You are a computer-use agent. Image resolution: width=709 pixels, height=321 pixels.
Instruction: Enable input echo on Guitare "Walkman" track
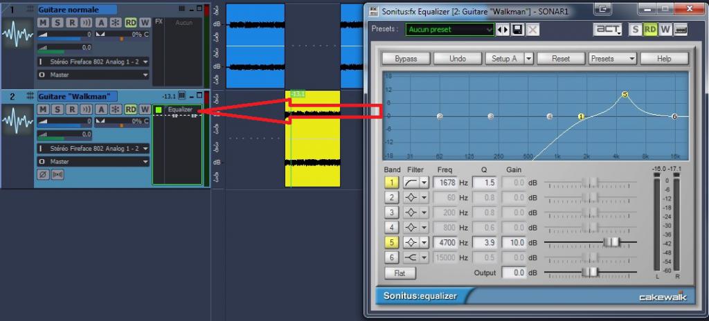87,109
